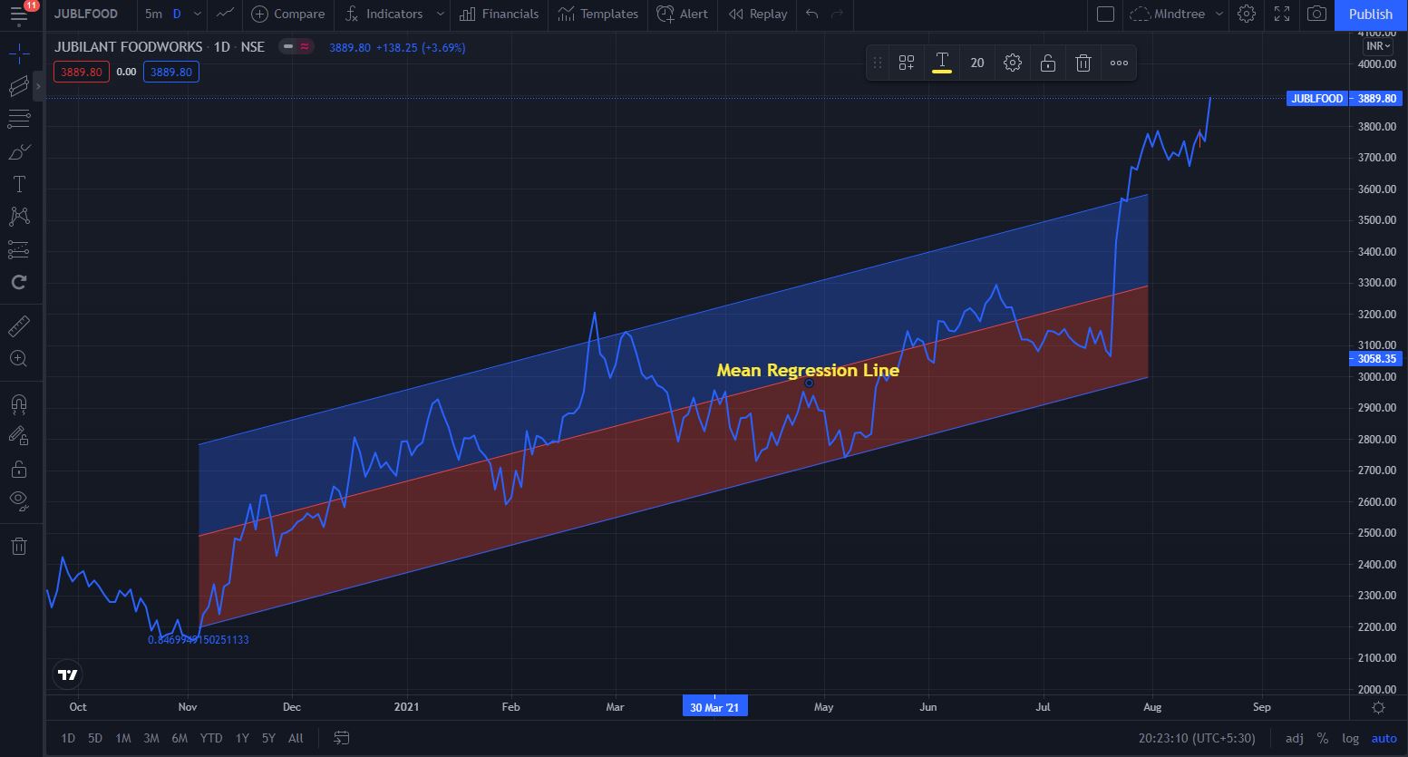This screenshot has height=757, width=1408.
Task: Activate the zoom in tool
Action: click(x=19, y=358)
